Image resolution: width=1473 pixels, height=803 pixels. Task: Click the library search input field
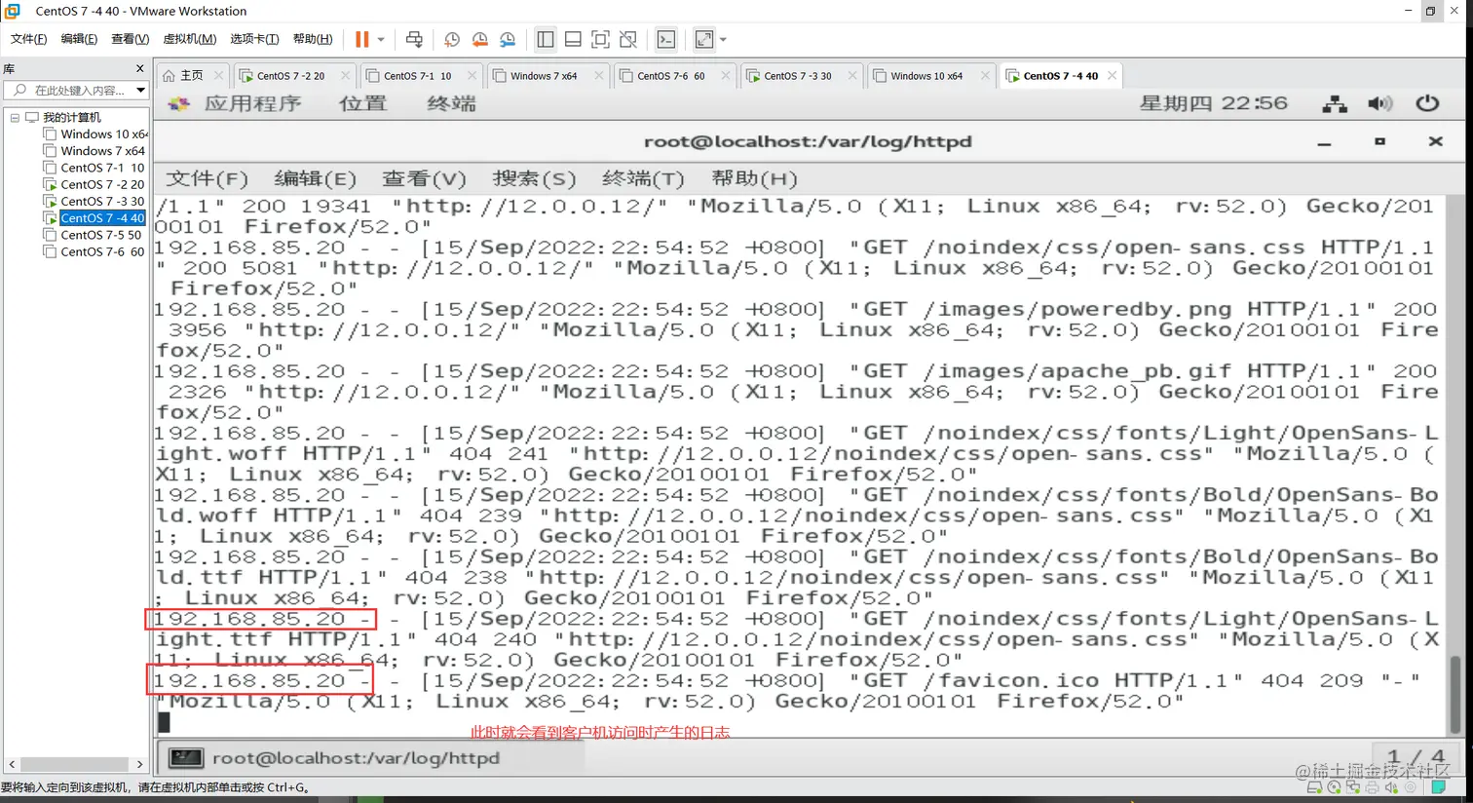[x=68, y=90]
